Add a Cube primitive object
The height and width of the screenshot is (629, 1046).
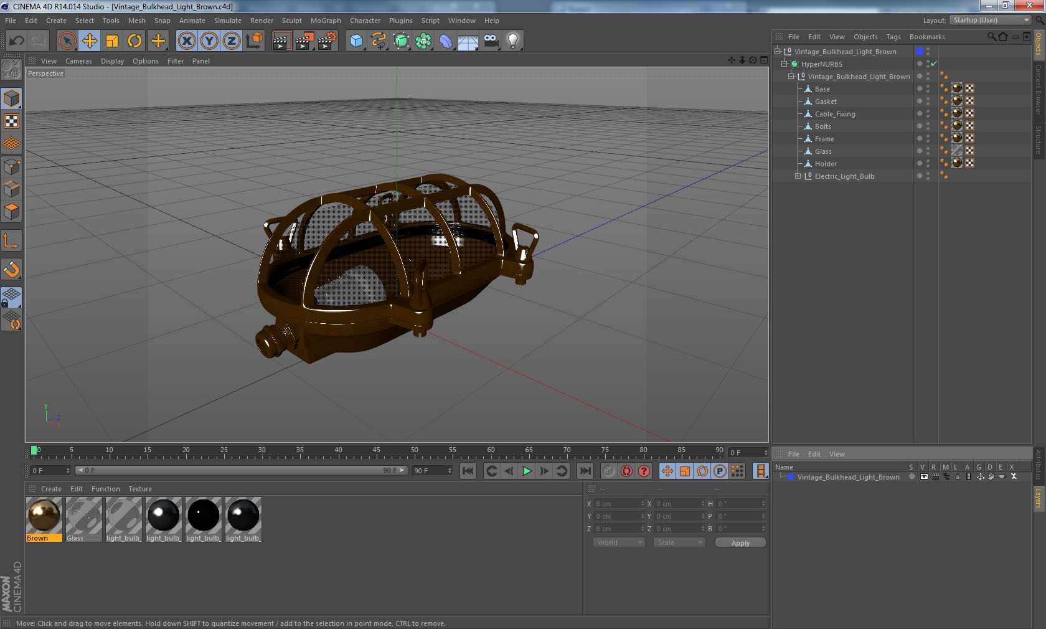[356, 41]
